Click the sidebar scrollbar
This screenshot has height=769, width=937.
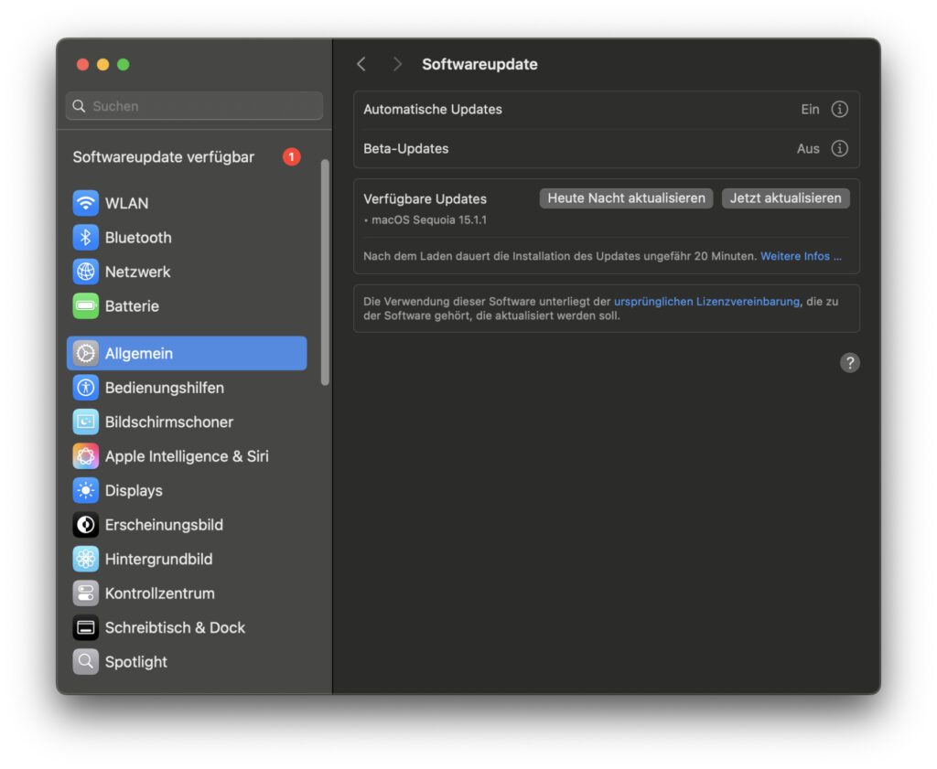tap(325, 272)
